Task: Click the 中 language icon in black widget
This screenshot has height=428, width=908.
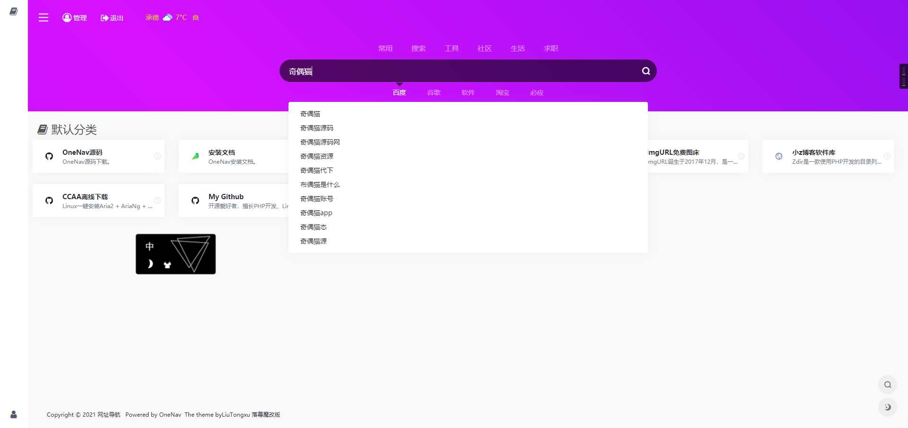Action: (149, 246)
